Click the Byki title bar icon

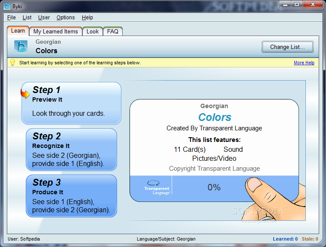point(7,6)
